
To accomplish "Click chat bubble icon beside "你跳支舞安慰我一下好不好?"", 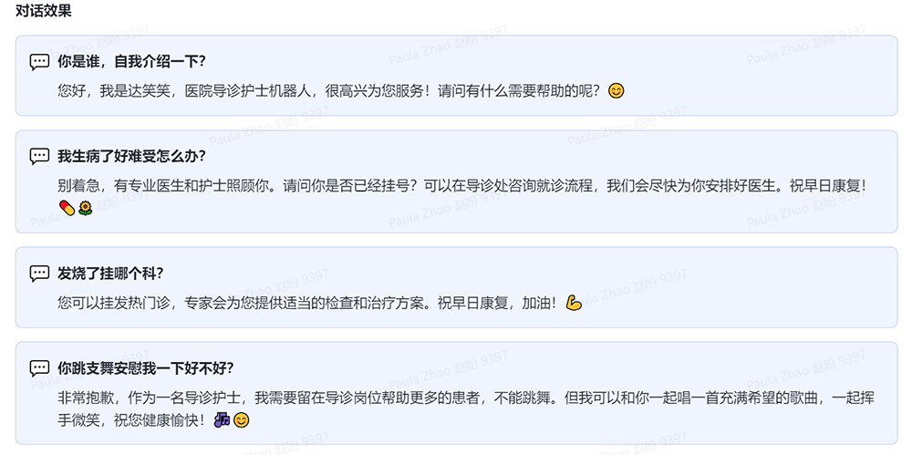I will pyautogui.click(x=39, y=368).
